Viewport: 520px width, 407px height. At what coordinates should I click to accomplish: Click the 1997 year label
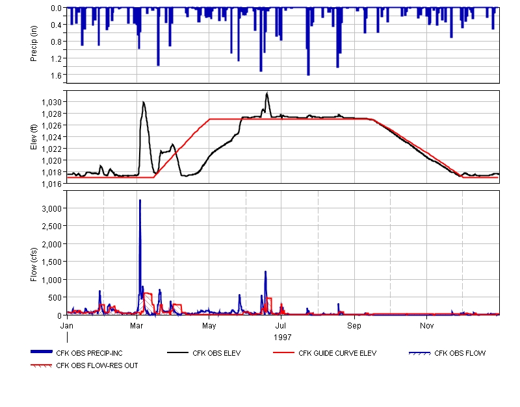click(x=283, y=337)
